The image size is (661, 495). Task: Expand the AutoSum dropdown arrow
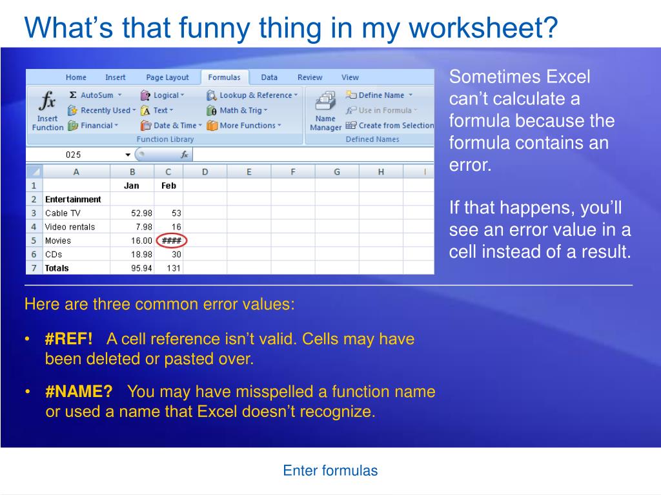coord(119,95)
